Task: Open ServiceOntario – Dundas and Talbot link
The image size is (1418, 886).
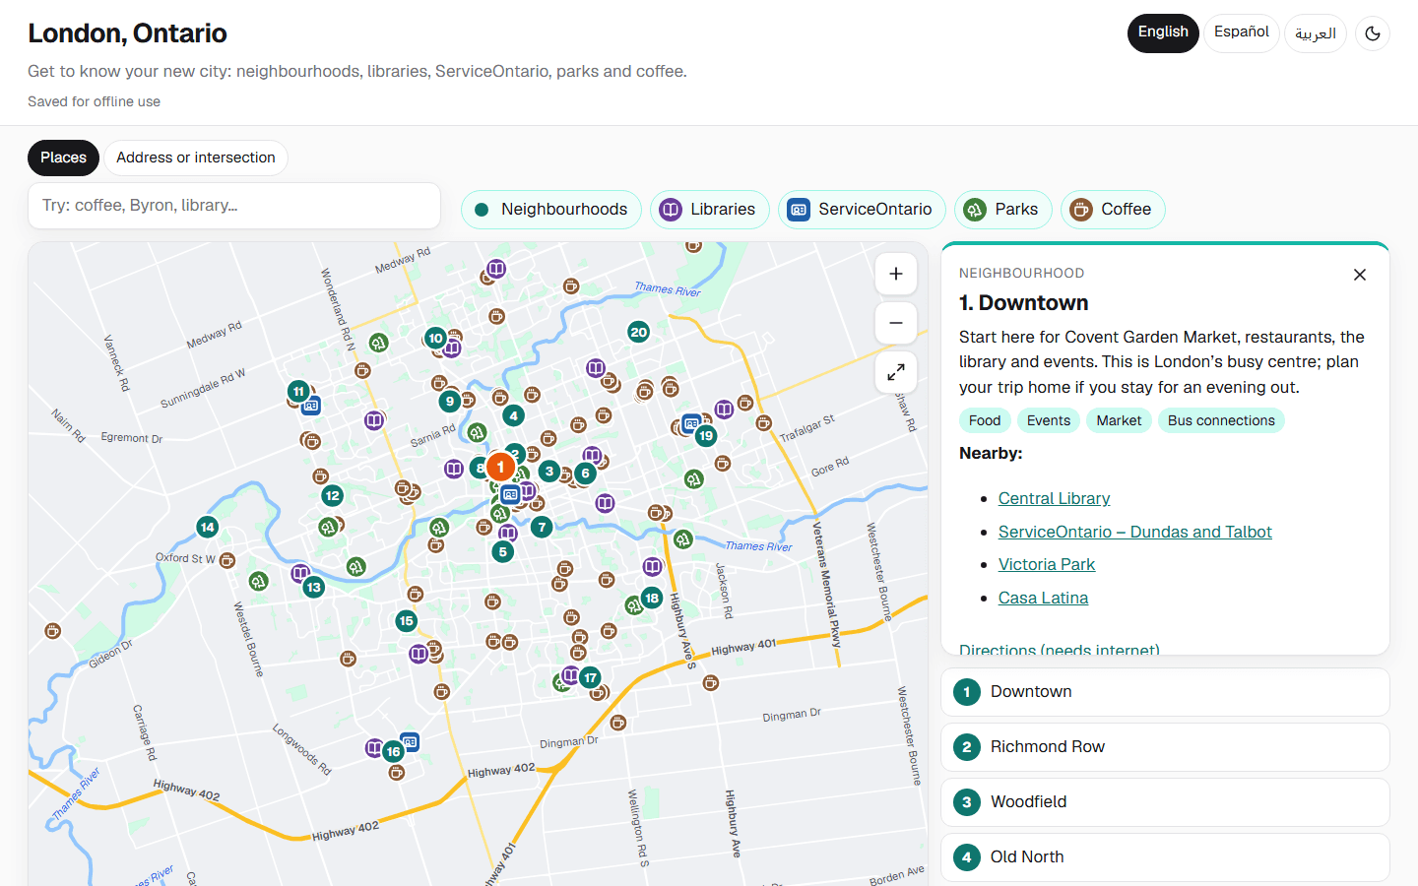Action: [x=1135, y=532]
